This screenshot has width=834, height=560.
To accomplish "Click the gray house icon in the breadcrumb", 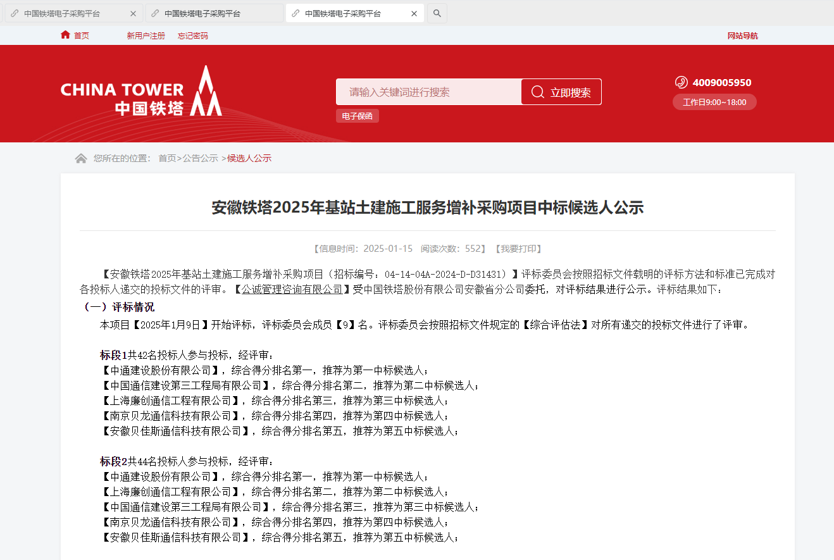I will 81,158.
